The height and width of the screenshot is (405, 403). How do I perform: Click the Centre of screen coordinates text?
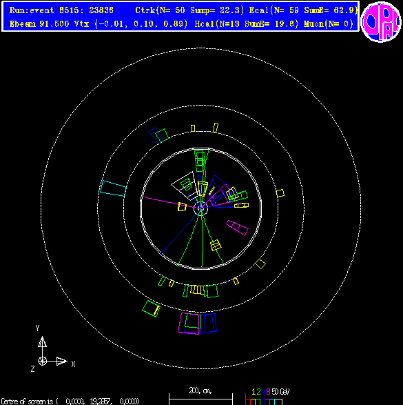(x=70, y=401)
